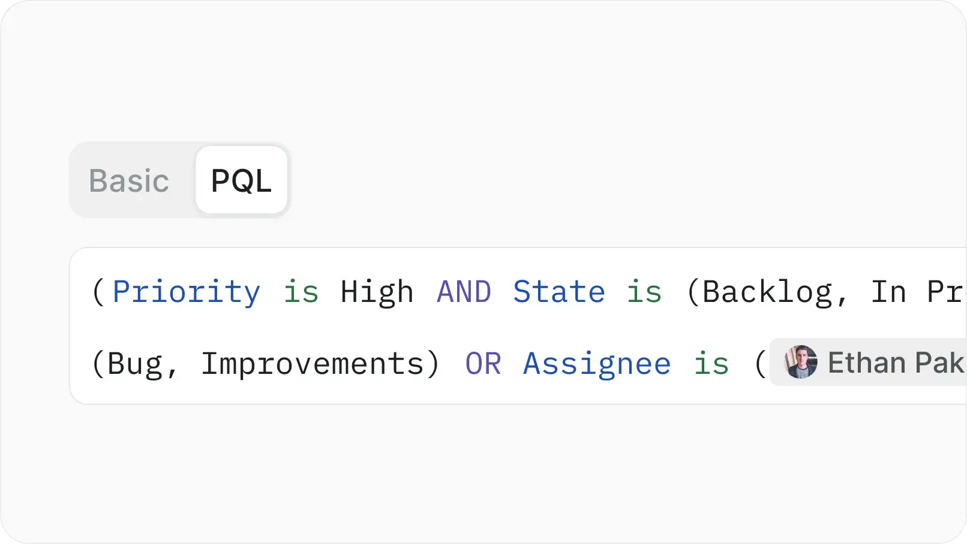Click the In Progress state value
This screenshot has width=967, height=544.
click(912, 292)
